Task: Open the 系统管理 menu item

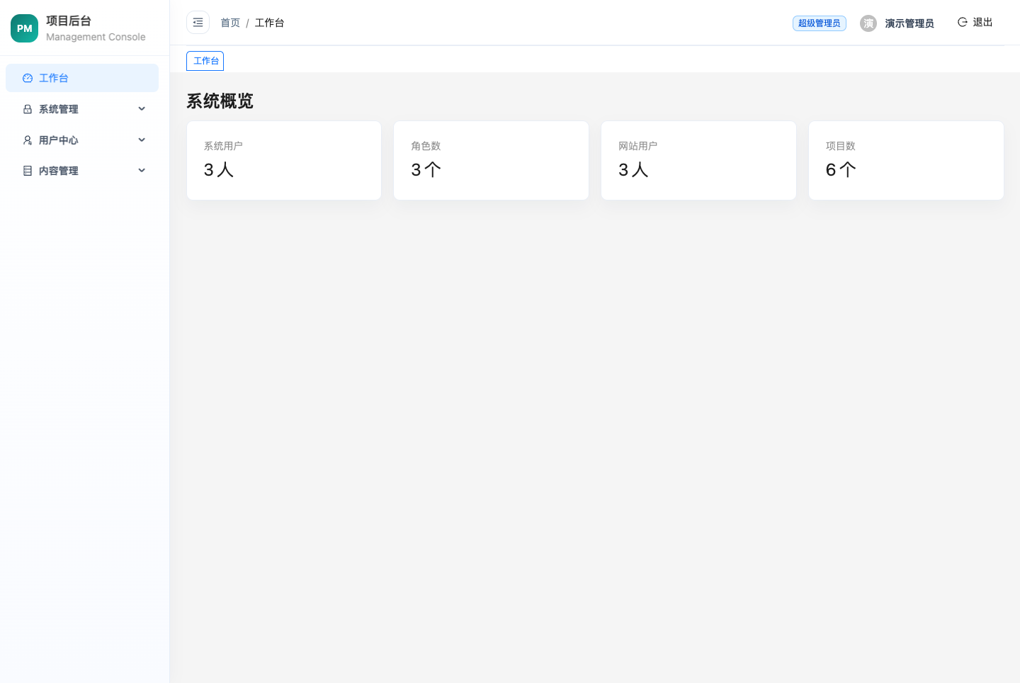Action: click(82, 109)
